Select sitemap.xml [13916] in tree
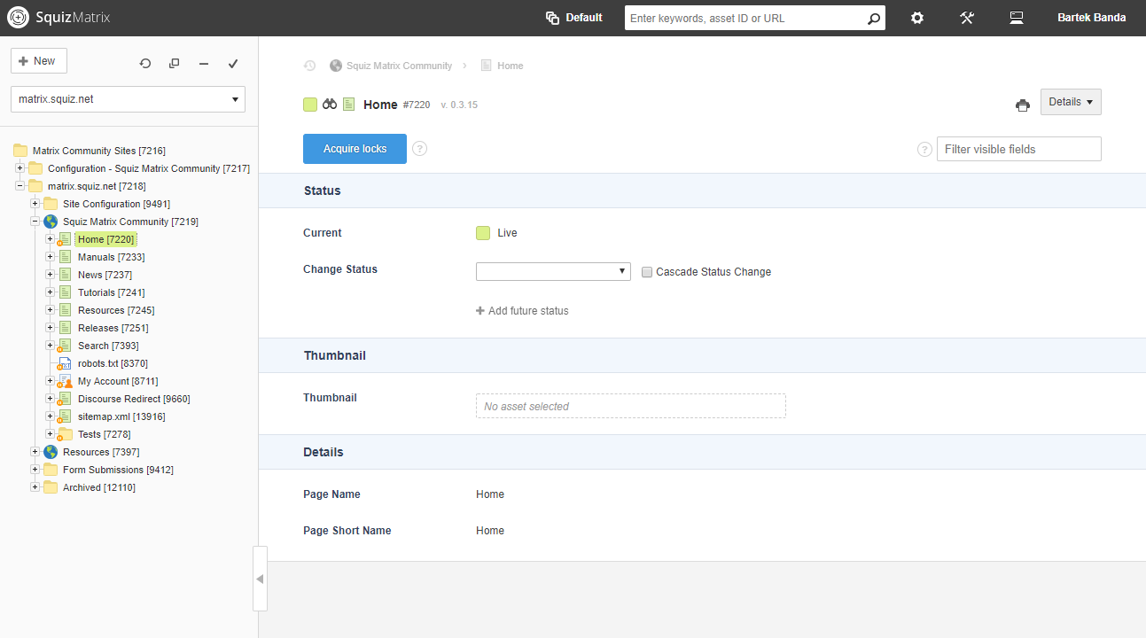 (121, 416)
